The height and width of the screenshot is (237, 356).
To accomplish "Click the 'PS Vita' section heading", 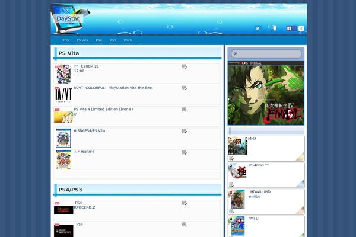I will (69, 53).
